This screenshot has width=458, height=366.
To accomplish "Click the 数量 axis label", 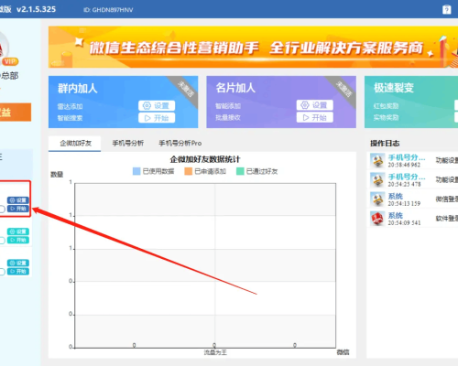I will coord(57,175).
